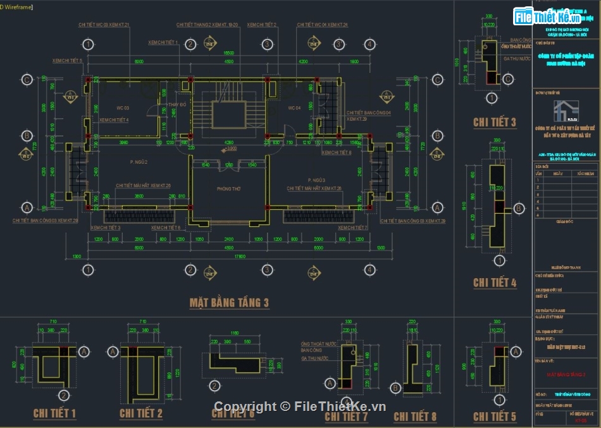Click the XEM CHI TIẾT 5 callout
Screen dimensions: 601x428
coord(67,61)
